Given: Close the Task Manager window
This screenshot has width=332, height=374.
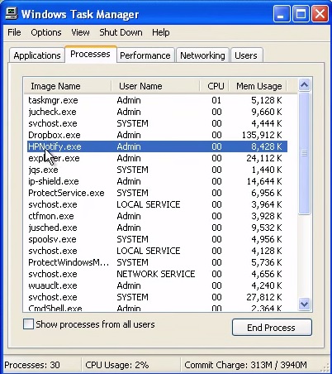Looking at the screenshot, I should click(x=320, y=13).
